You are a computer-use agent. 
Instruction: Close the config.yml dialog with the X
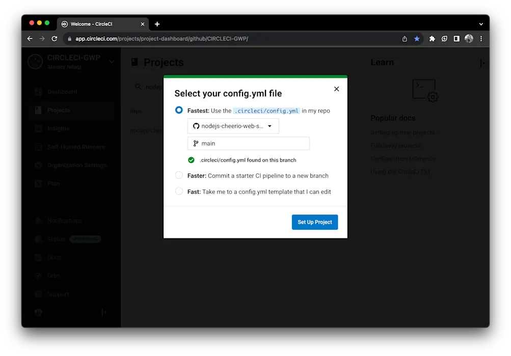pos(337,89)
